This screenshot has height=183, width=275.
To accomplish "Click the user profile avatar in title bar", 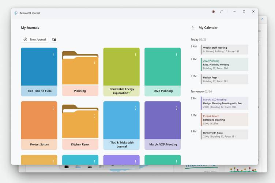I will tap(213, 12).
